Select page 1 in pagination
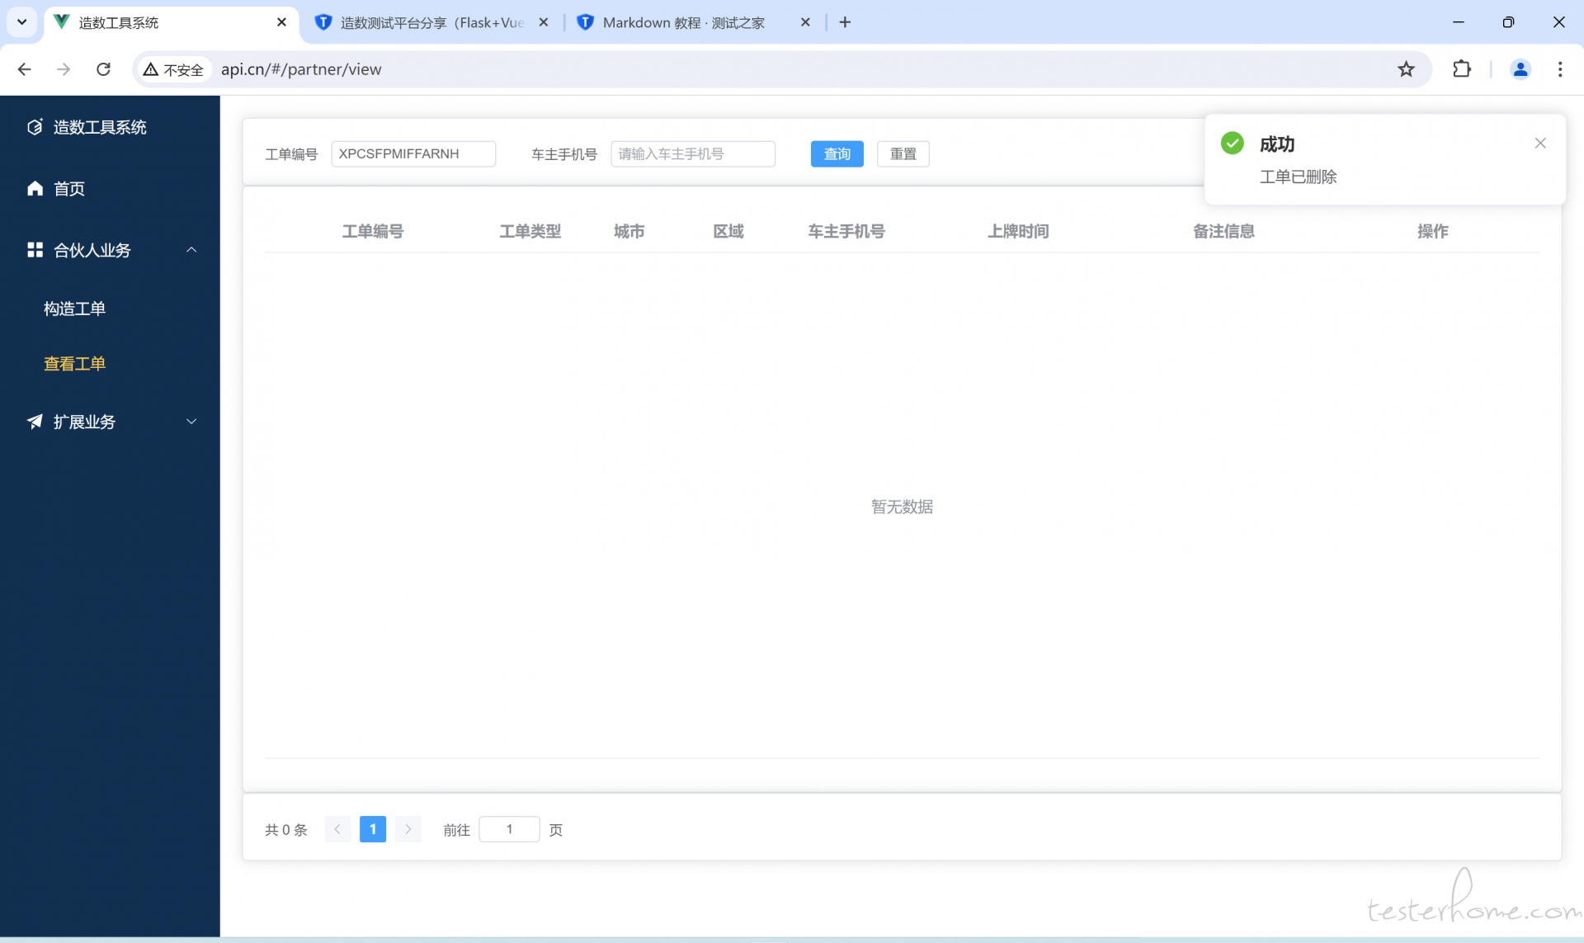Screen dimensions: 1584x943 [x=373, y=829]
